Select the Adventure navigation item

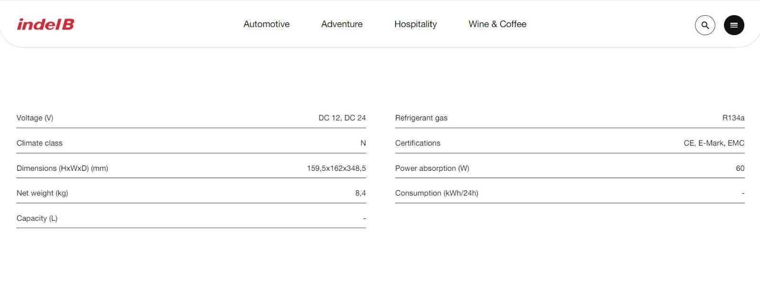pyautogui.click(x=342, y=24)
